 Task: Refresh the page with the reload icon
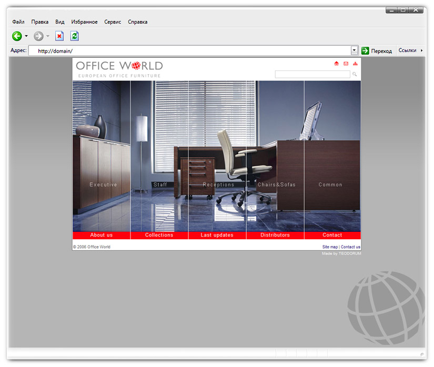[x=74, y=36]
